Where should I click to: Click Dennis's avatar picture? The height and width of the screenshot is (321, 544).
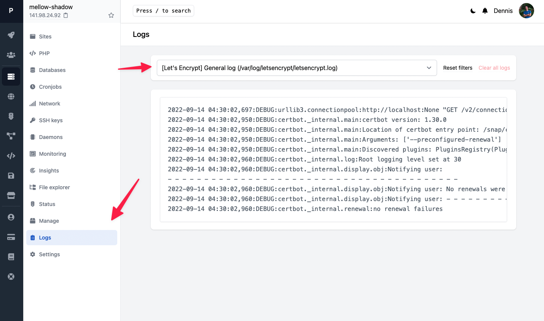(x=526, y=11)
